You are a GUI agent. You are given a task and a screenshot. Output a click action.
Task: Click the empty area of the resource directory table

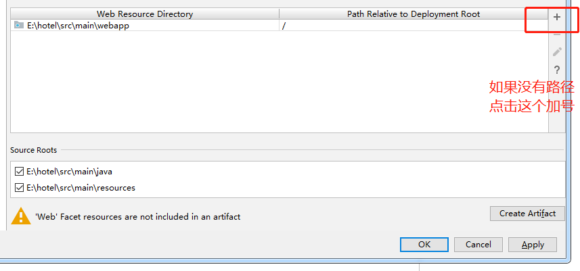271,81
